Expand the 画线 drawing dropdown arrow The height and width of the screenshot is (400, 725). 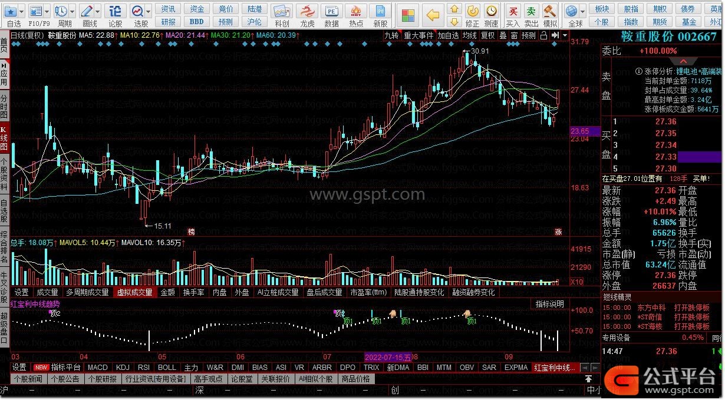click(97, 11)
